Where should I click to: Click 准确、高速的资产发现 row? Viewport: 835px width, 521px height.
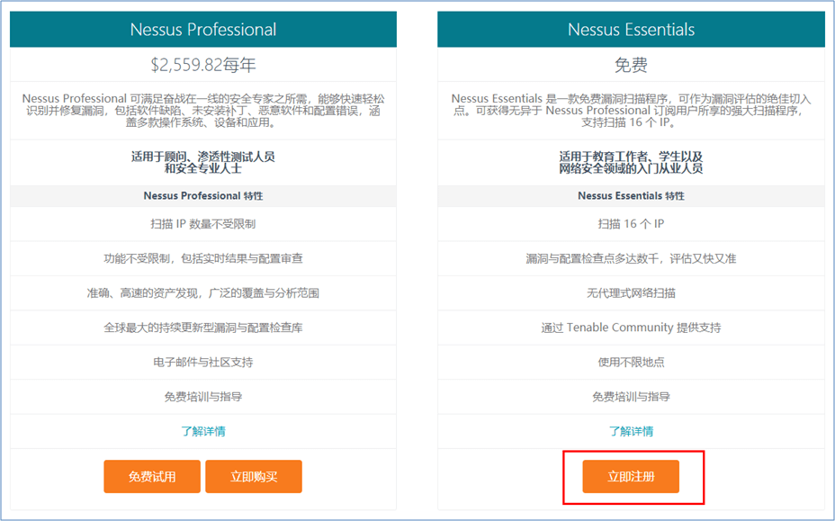[x=202, y=293]
